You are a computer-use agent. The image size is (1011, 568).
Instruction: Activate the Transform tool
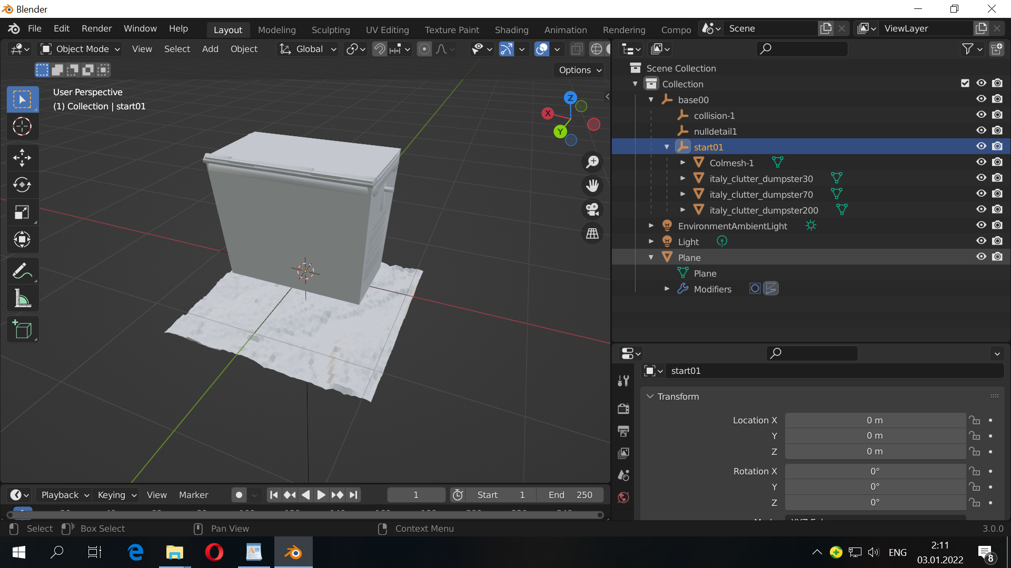coord(22,239)
